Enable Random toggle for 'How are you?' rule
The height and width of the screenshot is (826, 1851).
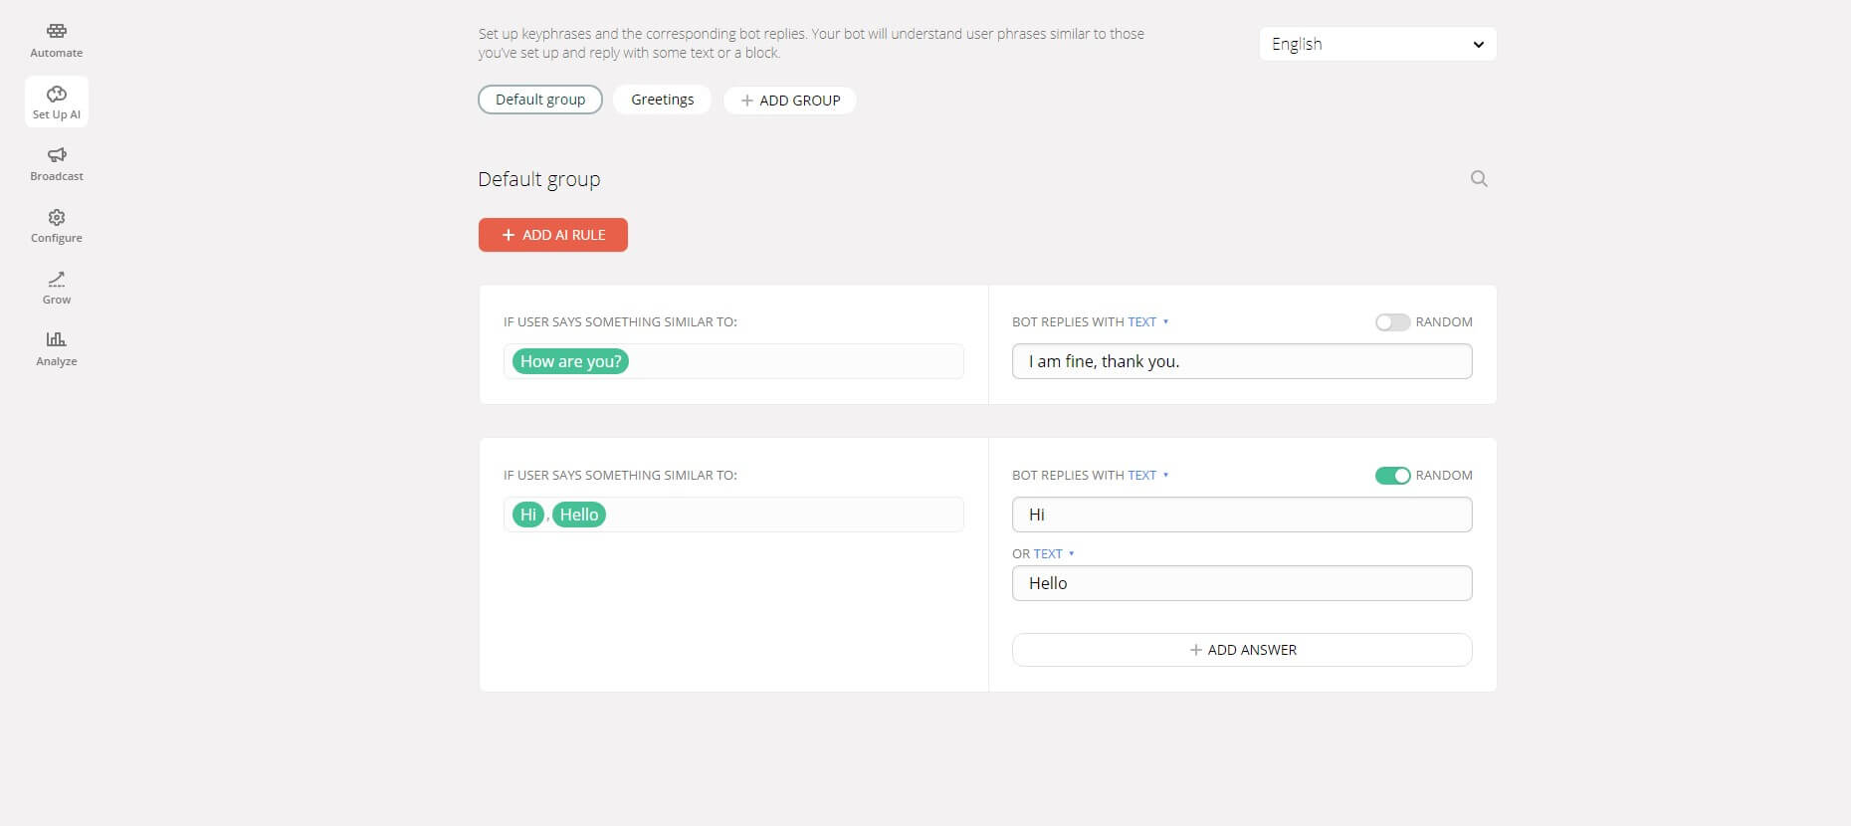tap(1392, 322)
